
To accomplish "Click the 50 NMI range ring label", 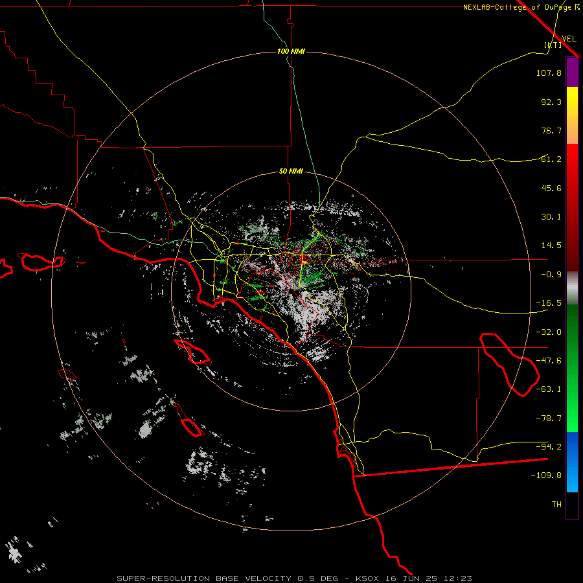I will click(x=291, y=172).
